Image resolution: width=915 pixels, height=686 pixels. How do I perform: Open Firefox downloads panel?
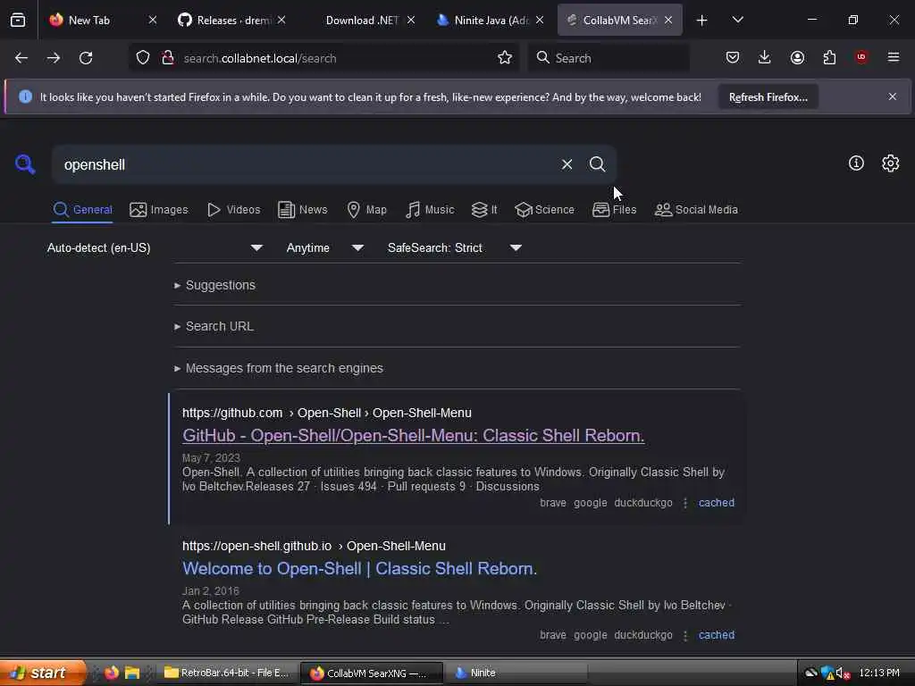point(765,57)
